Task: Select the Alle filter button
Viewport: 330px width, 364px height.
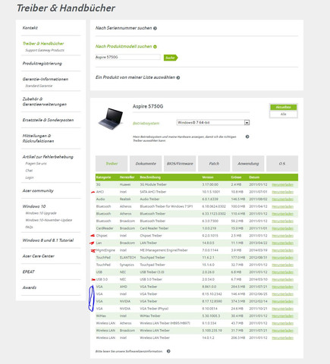Action: [283, 114]
